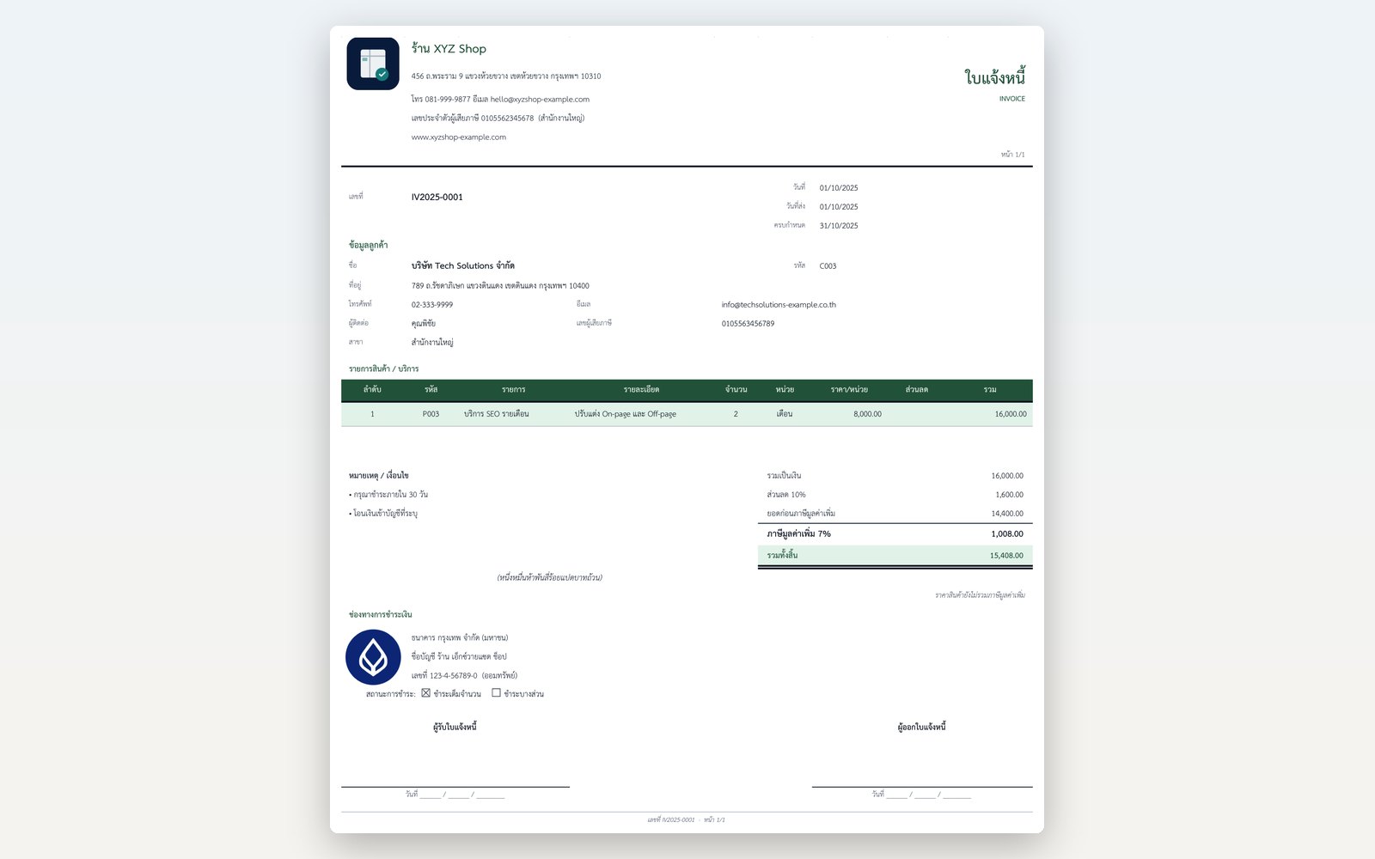Click item บริการ SEO รายเดือน
Viewport: 1375px width, 859px height.
pos(497,414)
